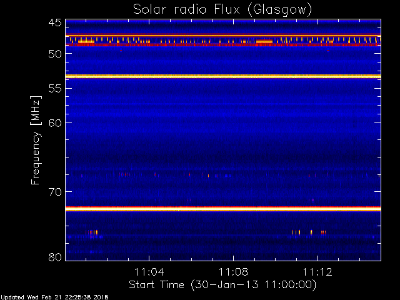Screen dimensions: 400x300
Task: Click the 60 MHz axis tick label
Action: pos(55,123)
